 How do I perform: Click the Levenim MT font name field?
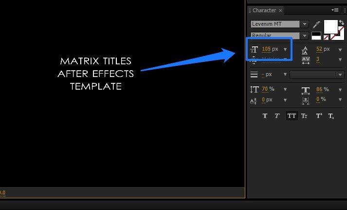click(x=275, y=24)
